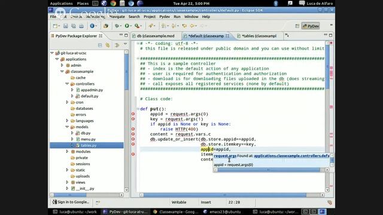Click the Back navigation arrow icon
The width and height of the screenshot is (383, 215).
tap(192, 26)
